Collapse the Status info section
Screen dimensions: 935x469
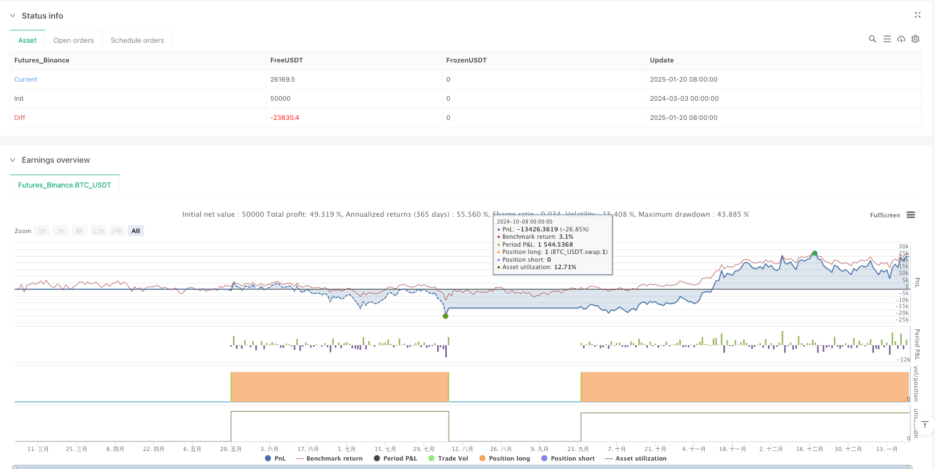[13, 16]
